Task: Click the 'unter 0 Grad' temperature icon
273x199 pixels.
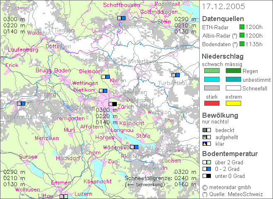Action: 207,176
